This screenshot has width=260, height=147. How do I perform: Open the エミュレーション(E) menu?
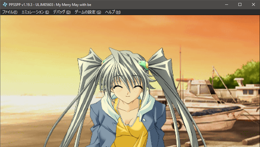35,12
